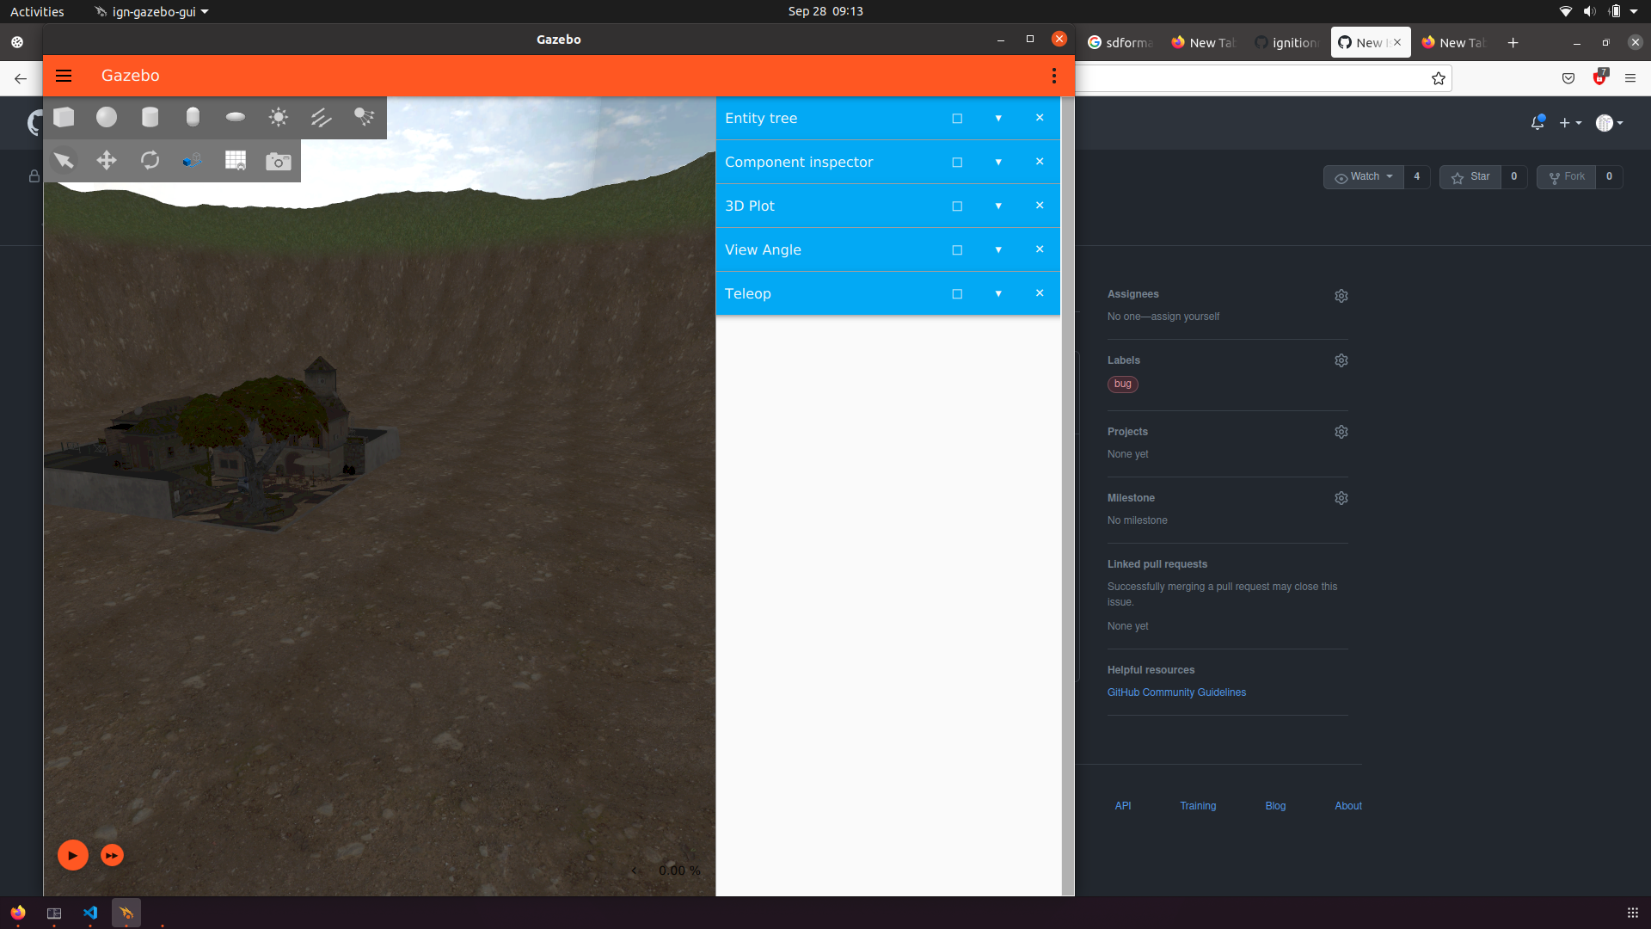Collapse the View Angle panel
This screenshot has height=929, width=1651.
997,249
